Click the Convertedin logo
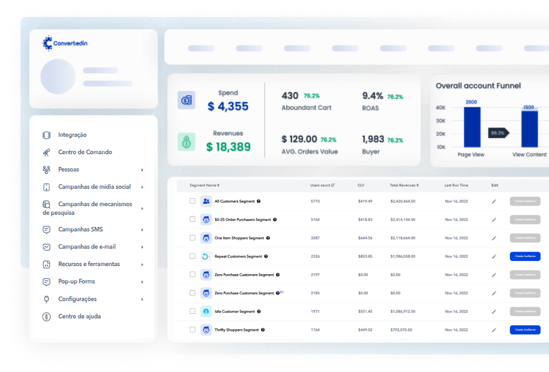This screenshot has height=372, width=549. coord(64,43)
